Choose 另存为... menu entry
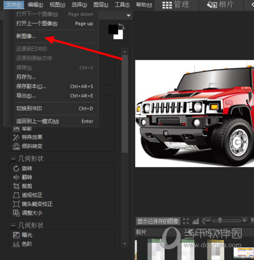The width and height of the screenshot is (254, 260). tap(55, 77)
